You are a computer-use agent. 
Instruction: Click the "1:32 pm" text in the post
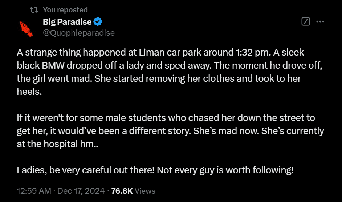252,52
